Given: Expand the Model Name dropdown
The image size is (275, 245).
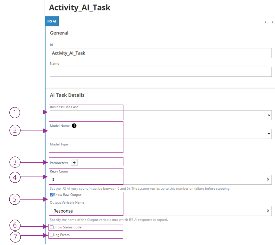Looking at the screenshot, I should pos(161,134).
